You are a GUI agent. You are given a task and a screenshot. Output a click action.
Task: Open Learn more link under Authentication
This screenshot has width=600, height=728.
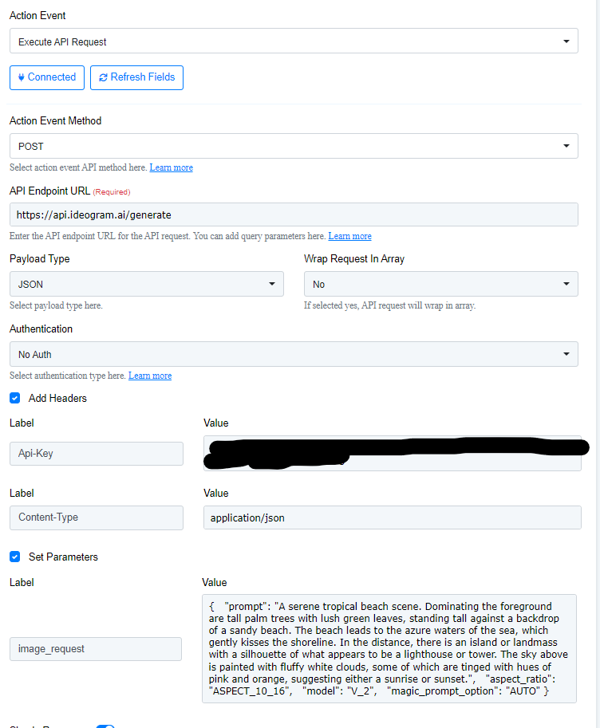coord(150,376)
